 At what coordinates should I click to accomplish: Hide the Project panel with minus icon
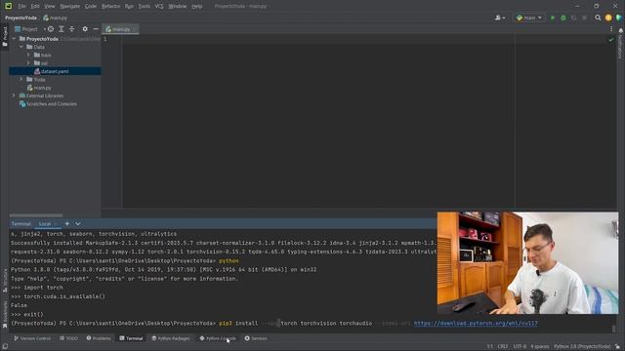(x=96, y=29)
